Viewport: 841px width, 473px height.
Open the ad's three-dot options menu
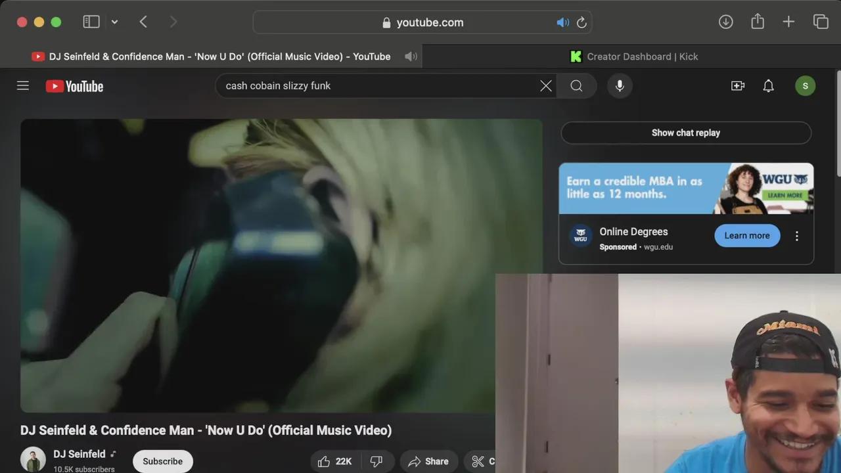797,236
